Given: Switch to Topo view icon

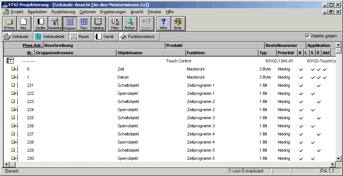Looking at the screenshot, I should point(84,23).
